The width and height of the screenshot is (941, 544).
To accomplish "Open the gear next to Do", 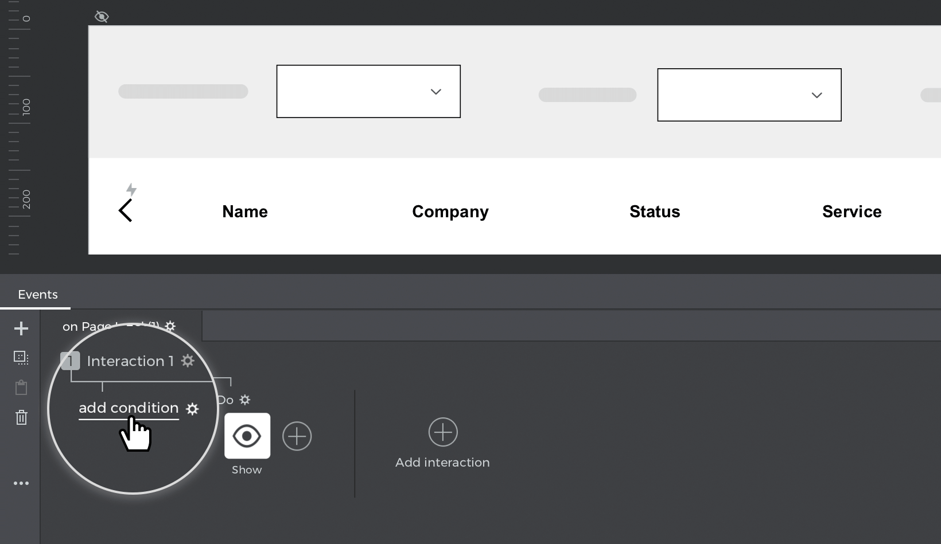I will [245, 400].
